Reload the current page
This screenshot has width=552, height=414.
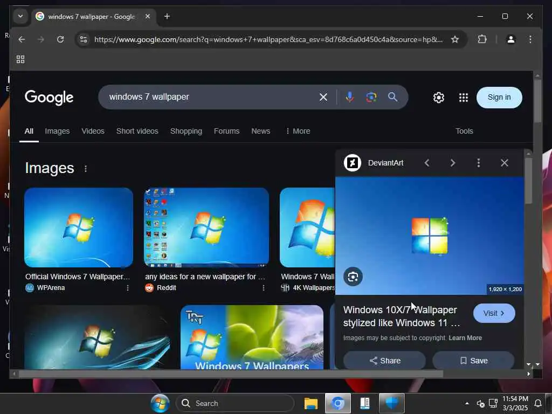[60, 39]
